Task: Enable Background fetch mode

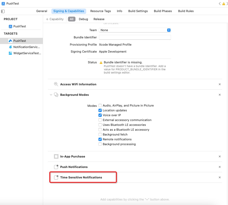Action: point(100,134)
